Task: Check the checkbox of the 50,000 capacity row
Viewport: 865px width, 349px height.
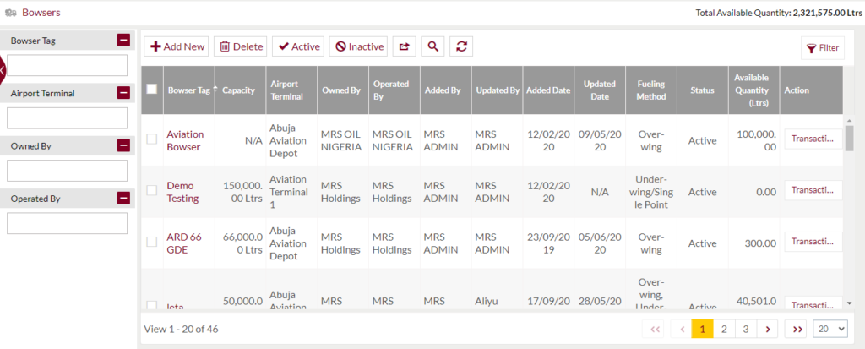Action: [152, 305]
